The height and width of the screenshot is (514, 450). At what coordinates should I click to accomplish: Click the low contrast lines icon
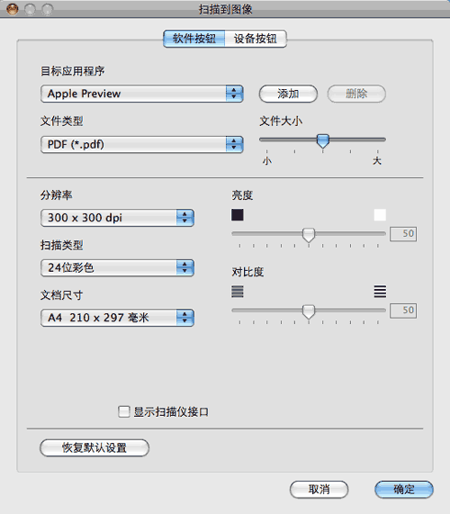[238, 291]
